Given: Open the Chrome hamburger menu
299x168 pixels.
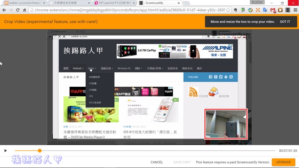Looking at the screenshot, I should pos(295,10).
